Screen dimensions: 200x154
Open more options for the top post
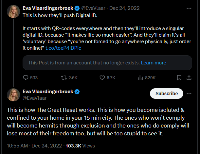tap(189, 8)
